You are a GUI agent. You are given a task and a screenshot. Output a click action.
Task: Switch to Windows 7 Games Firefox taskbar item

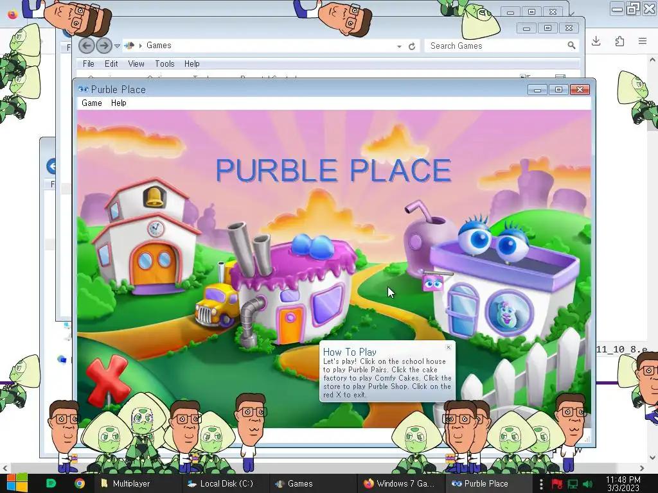tap(401, 483)
